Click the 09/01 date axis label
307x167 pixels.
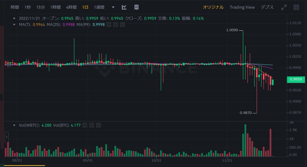87,161
